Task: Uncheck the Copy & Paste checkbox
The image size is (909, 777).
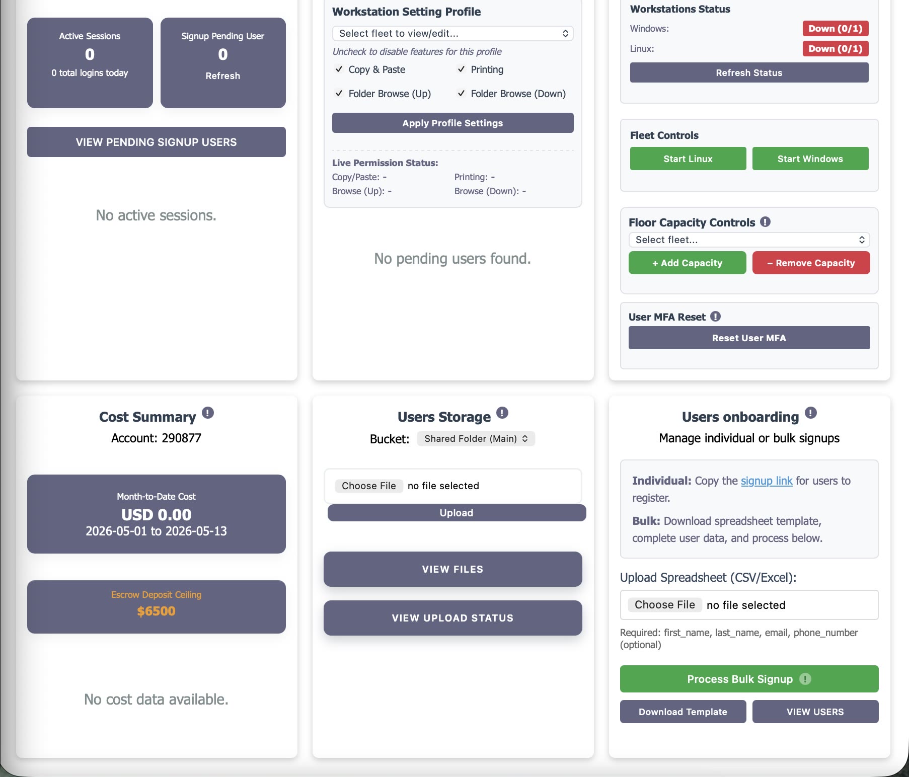Action: tap(339, 69)
